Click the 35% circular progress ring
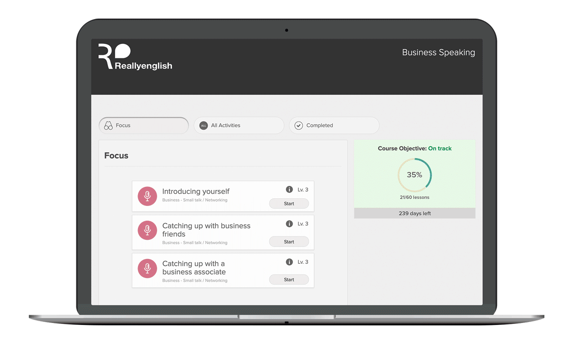573x344 pixels. point(414,175)
